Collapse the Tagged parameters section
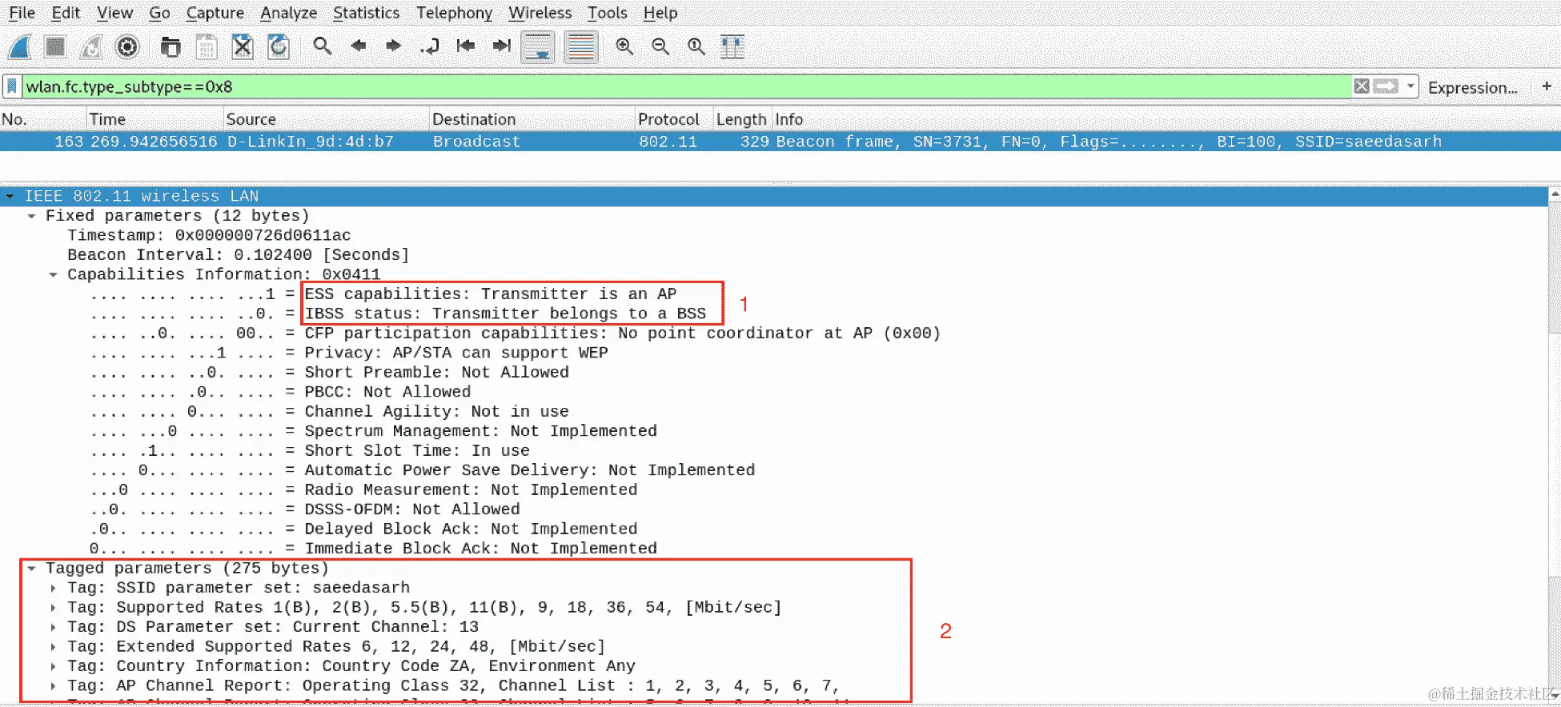 pos(31,569)
